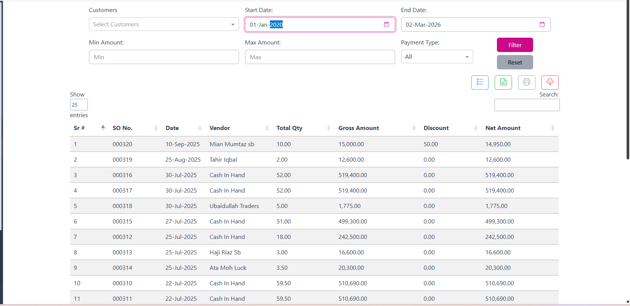Click gross amount 20,300.00
Image resolution: width=630 pixels, height=306 pixels.
point(351,268)
